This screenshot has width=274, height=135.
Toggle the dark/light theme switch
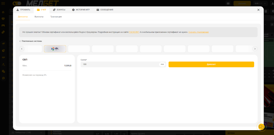(17, 3)
